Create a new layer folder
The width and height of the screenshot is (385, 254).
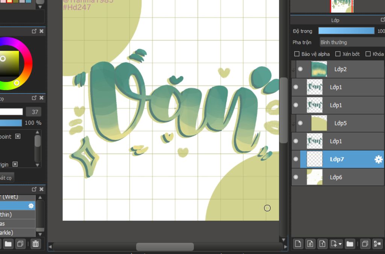pyautogui.click(x=350, y=244)
